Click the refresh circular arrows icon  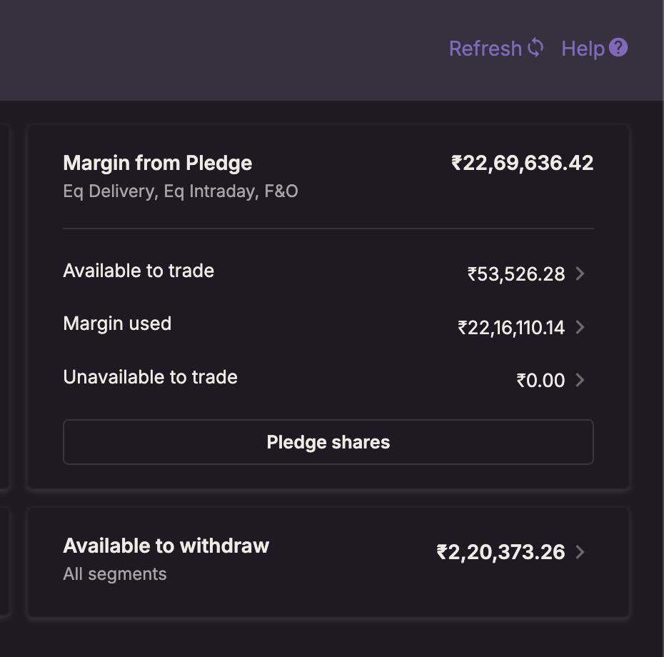[535, 48]
